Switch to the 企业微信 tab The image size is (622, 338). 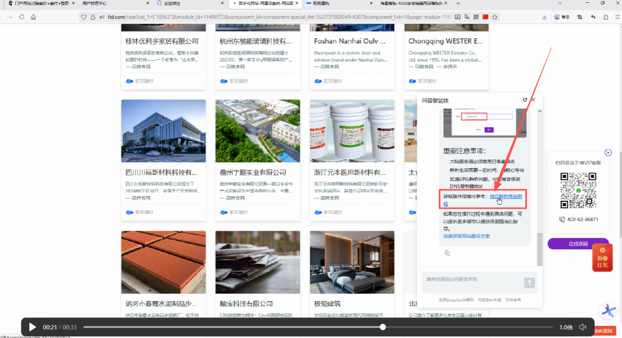pyautogui.click(x=172, y=3)
